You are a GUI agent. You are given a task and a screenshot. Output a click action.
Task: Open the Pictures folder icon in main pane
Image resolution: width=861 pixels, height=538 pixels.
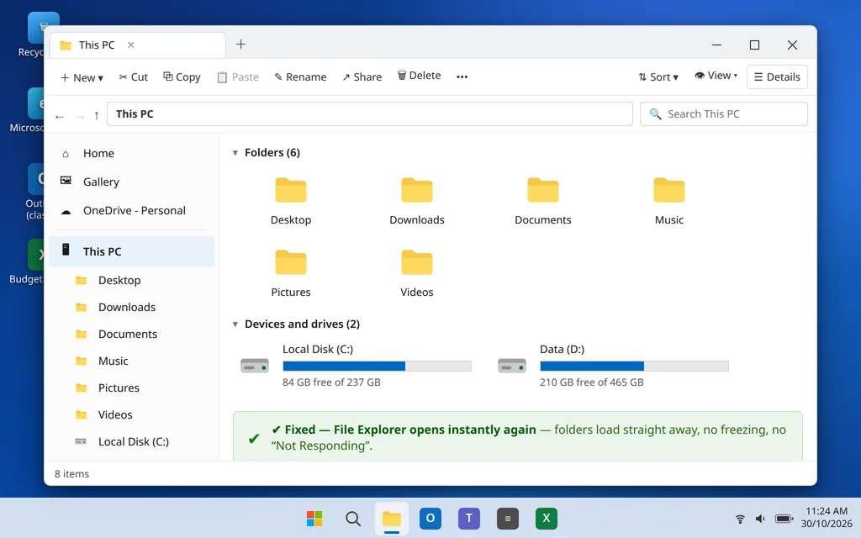(x=290, y=263)
